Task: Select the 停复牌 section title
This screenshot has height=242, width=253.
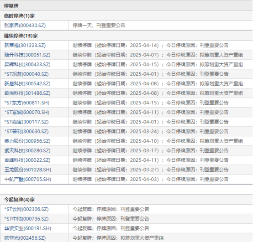Action: 11,6
